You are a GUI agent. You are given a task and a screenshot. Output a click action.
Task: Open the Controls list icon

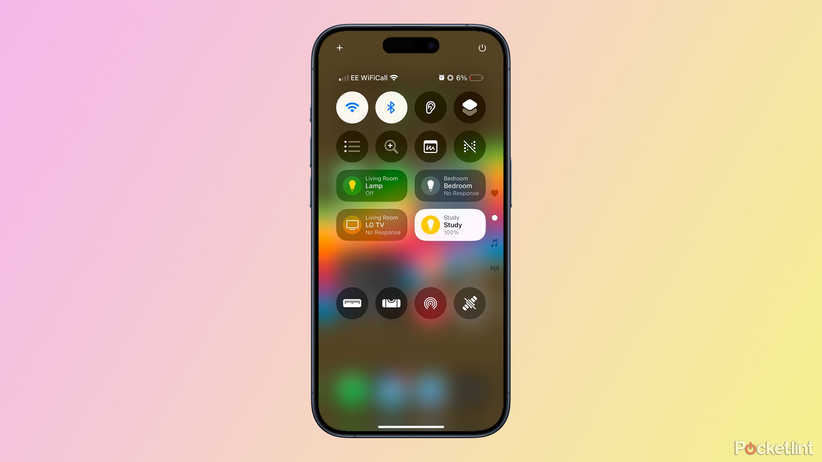coord(352,147)
